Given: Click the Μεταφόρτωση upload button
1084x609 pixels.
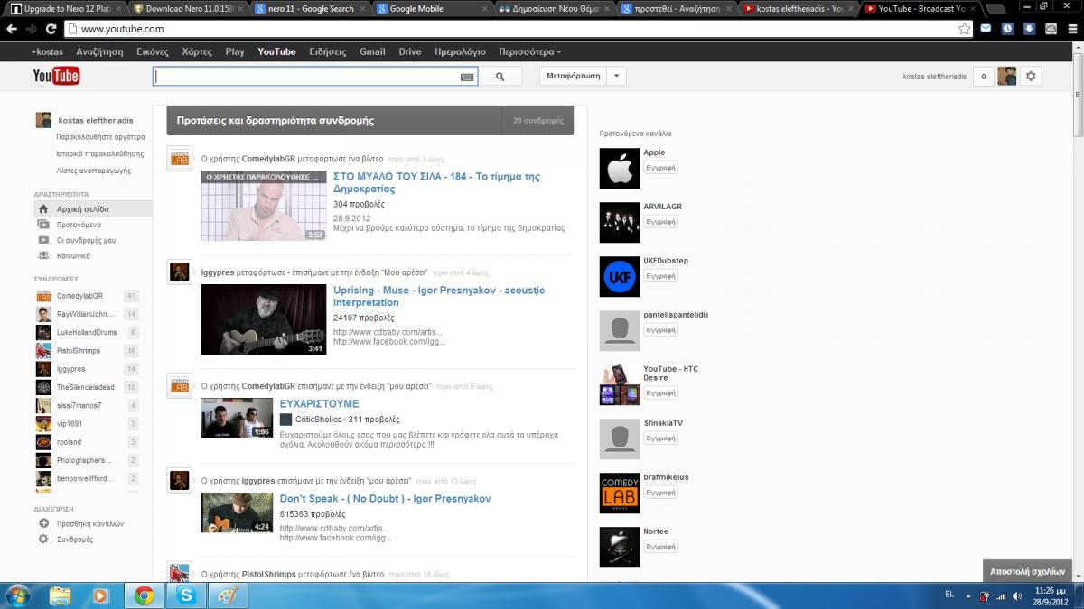Looking at the screenshot, I should point(574,77).
